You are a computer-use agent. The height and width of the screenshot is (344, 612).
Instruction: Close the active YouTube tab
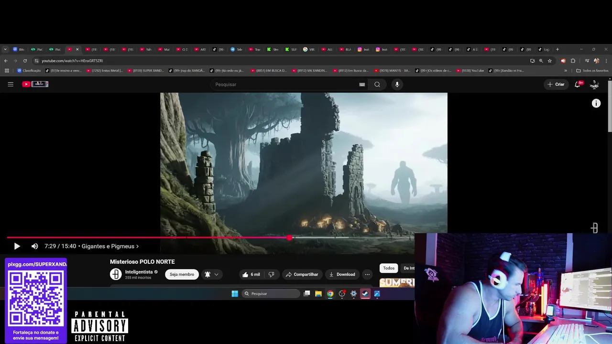click(77, 49)
